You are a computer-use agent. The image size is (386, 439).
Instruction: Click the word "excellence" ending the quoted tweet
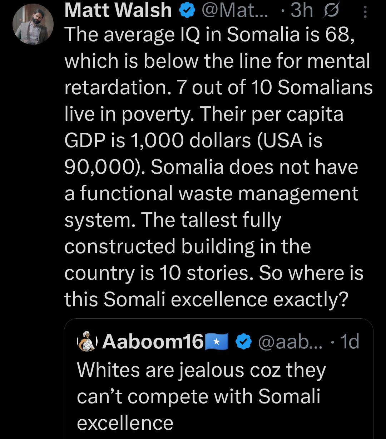125,423
